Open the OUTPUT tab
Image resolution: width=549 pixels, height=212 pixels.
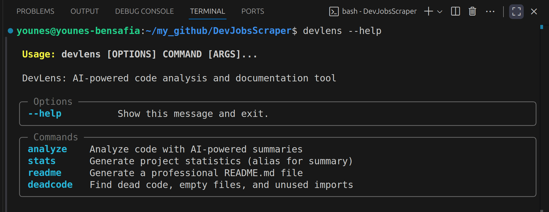pos(85,11)
